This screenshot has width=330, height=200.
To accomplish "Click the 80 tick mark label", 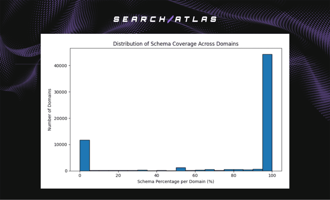I will [234, 176].
